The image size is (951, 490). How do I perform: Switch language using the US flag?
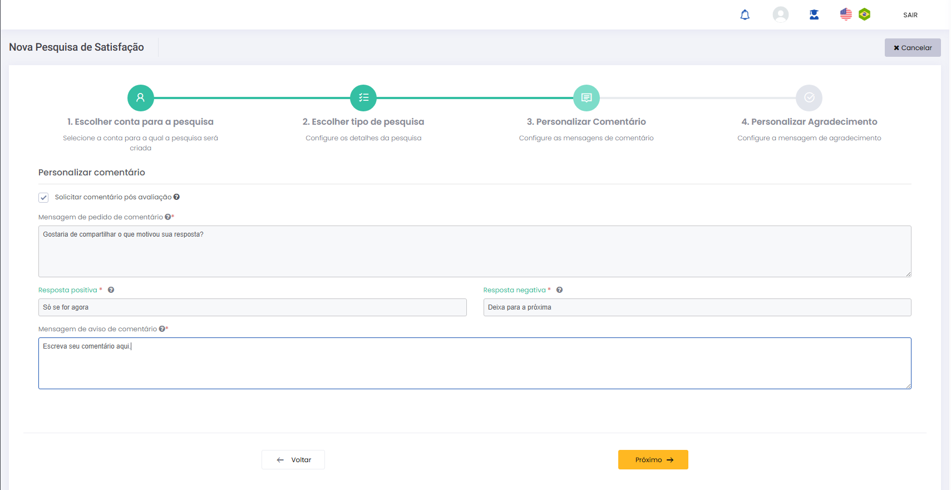pos(845,14)
